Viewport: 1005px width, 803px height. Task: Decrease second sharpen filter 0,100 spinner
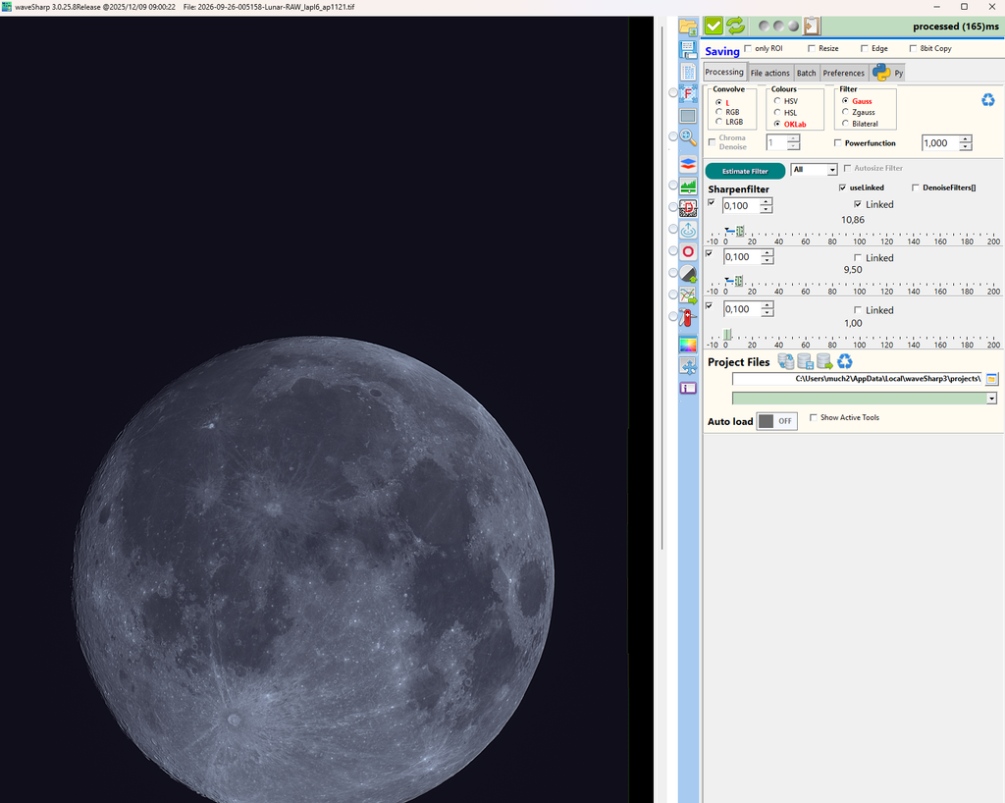[767, 260]
